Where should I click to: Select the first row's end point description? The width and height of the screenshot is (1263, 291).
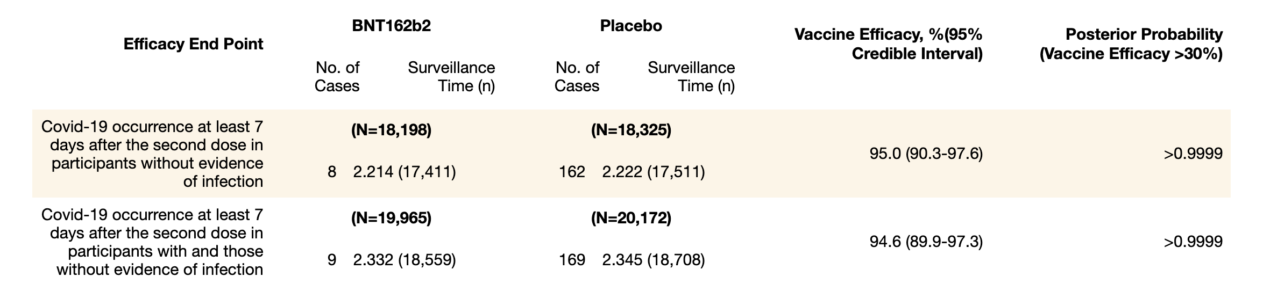click(153, 154)
